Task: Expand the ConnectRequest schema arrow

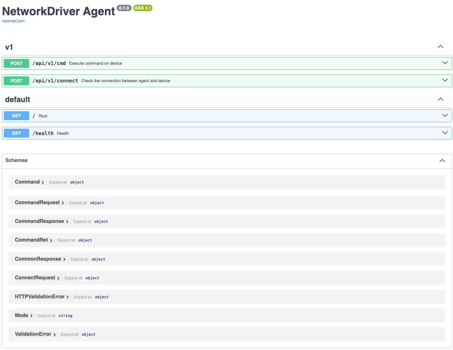Action: click(x=58, y=278)
